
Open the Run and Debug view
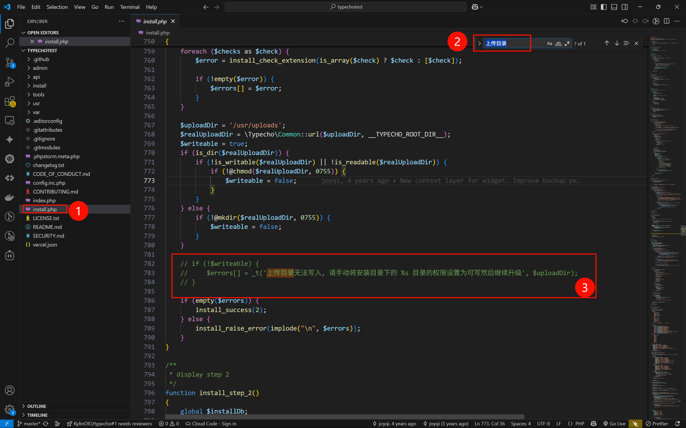pyautogui.click(x=9, y=82)
